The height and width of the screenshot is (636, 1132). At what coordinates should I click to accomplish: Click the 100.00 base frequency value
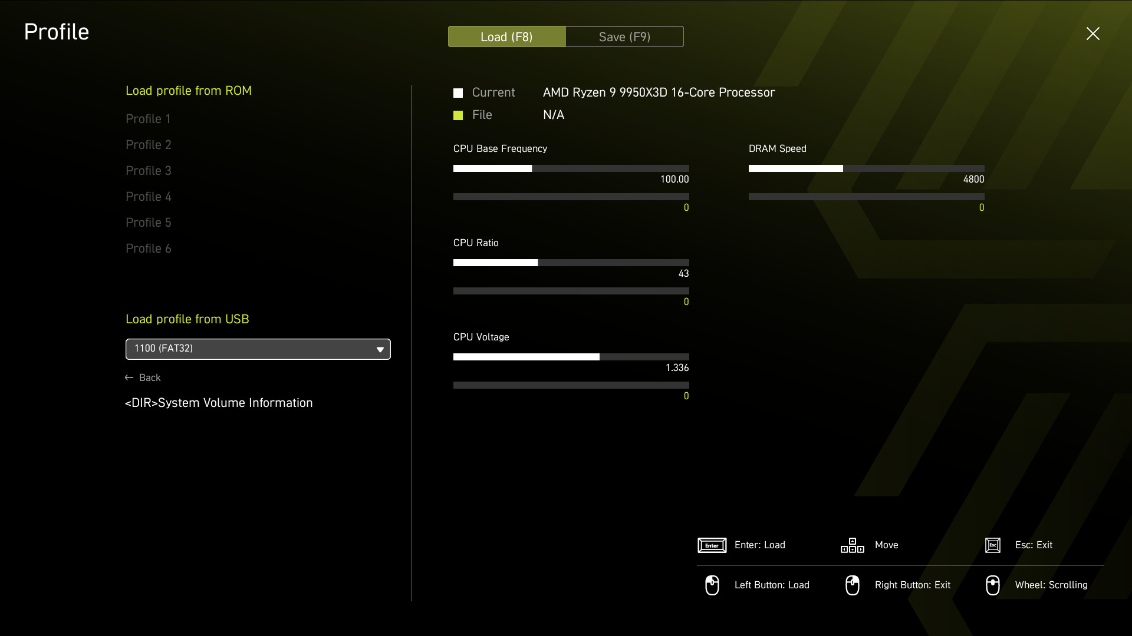(x=674, y=180)
